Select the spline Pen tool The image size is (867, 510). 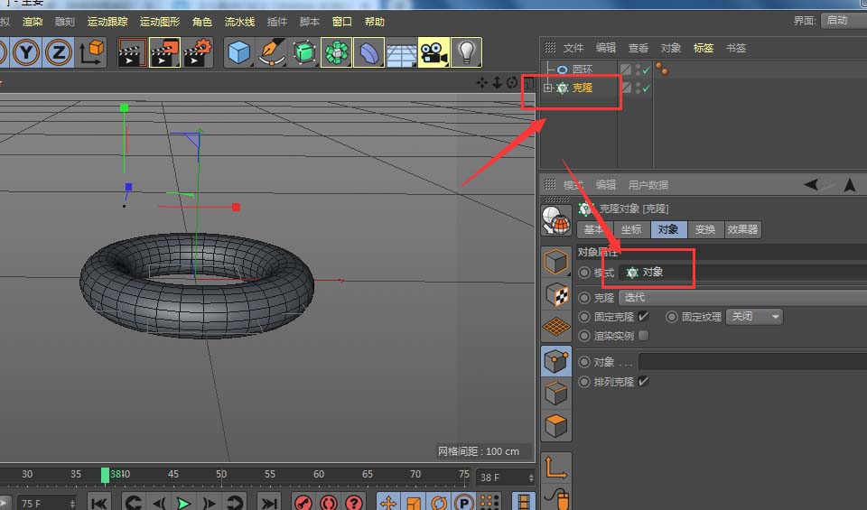271,53
